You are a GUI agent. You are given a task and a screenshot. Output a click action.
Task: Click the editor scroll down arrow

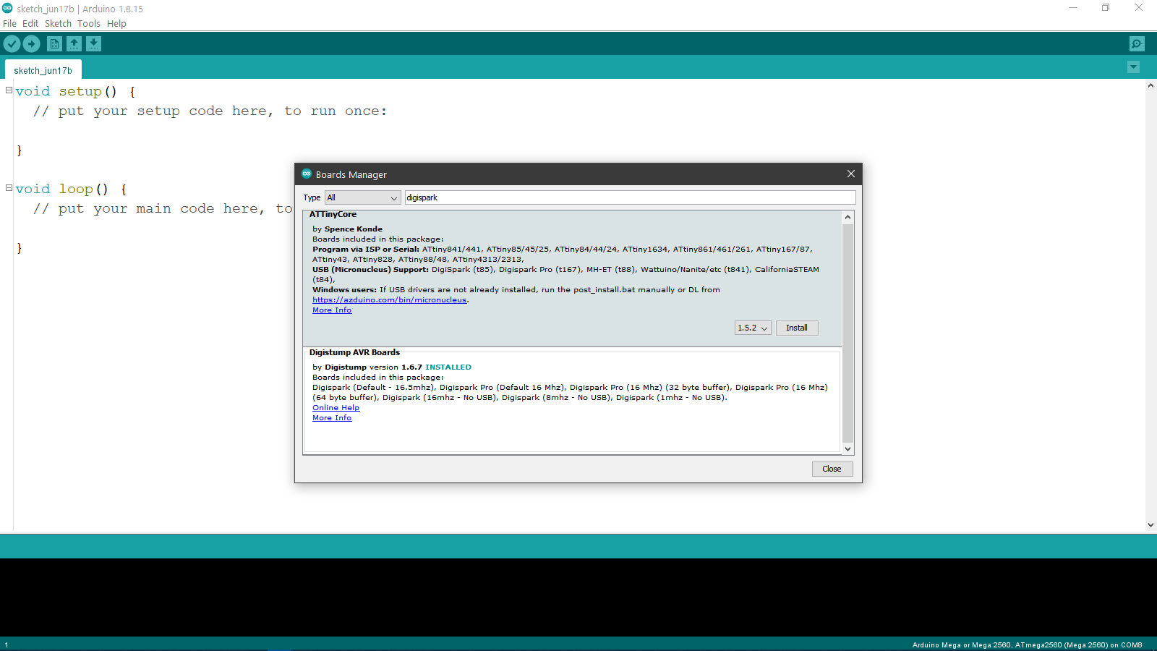tap(1150, 525)
